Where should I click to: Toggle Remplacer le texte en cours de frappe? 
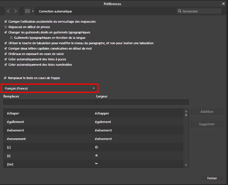(x=5, y=78)
